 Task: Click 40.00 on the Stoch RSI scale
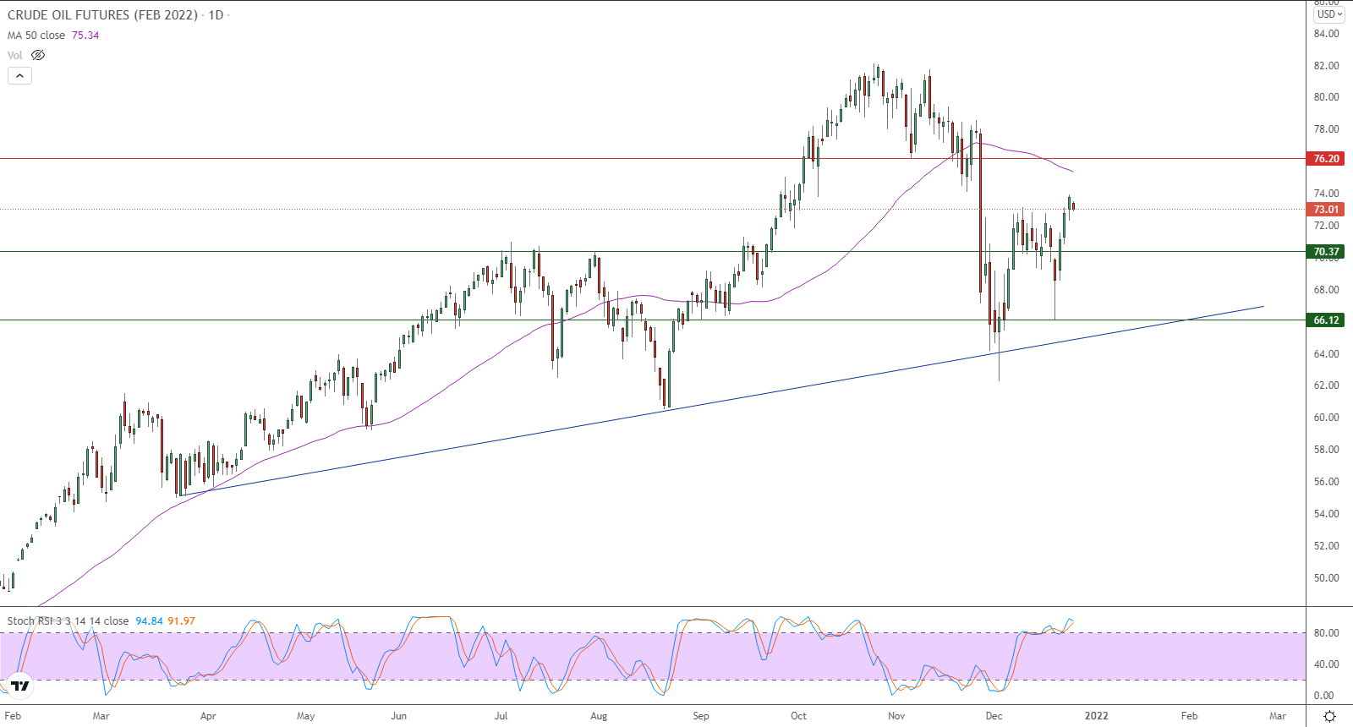(x=1326, y=664)
